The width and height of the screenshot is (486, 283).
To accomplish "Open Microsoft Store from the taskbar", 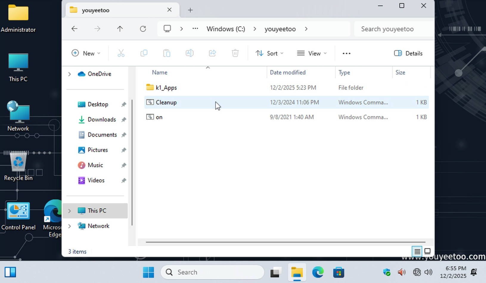I will click(x=339, y=272).
